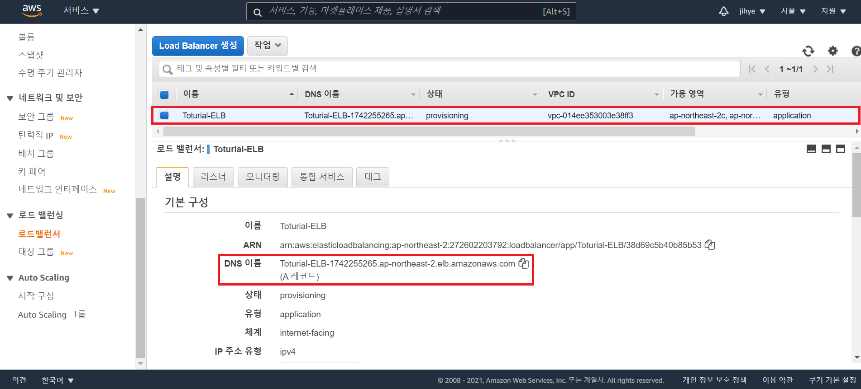Image resolution: width=861 pixels, height=389 pixels.
Task: Open 대상 그룹 in the sidebar
Action: [x=36, y=252]
